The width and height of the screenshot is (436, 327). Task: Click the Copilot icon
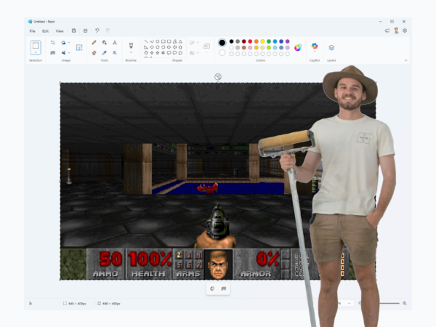(x=315, y=46)
